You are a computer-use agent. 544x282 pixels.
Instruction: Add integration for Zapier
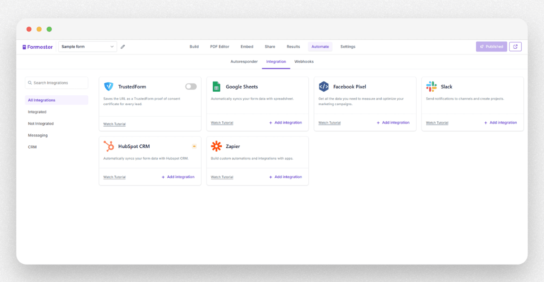pos(285,177)
